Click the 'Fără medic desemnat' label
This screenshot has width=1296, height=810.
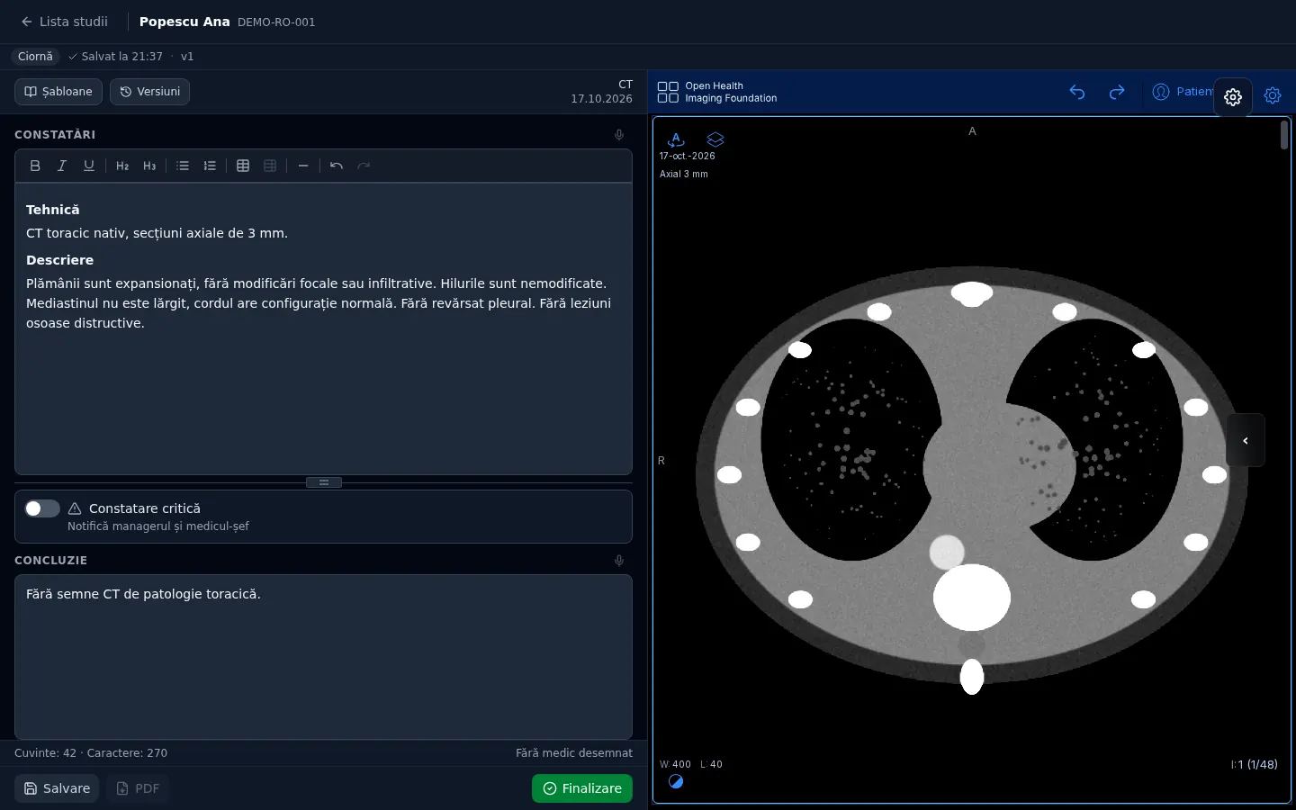point(574,753)
